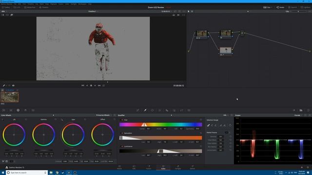This screenshot has width=312, height=175.
Task: Jump to first frame in viewer
Action: click(x=82, y=86)
